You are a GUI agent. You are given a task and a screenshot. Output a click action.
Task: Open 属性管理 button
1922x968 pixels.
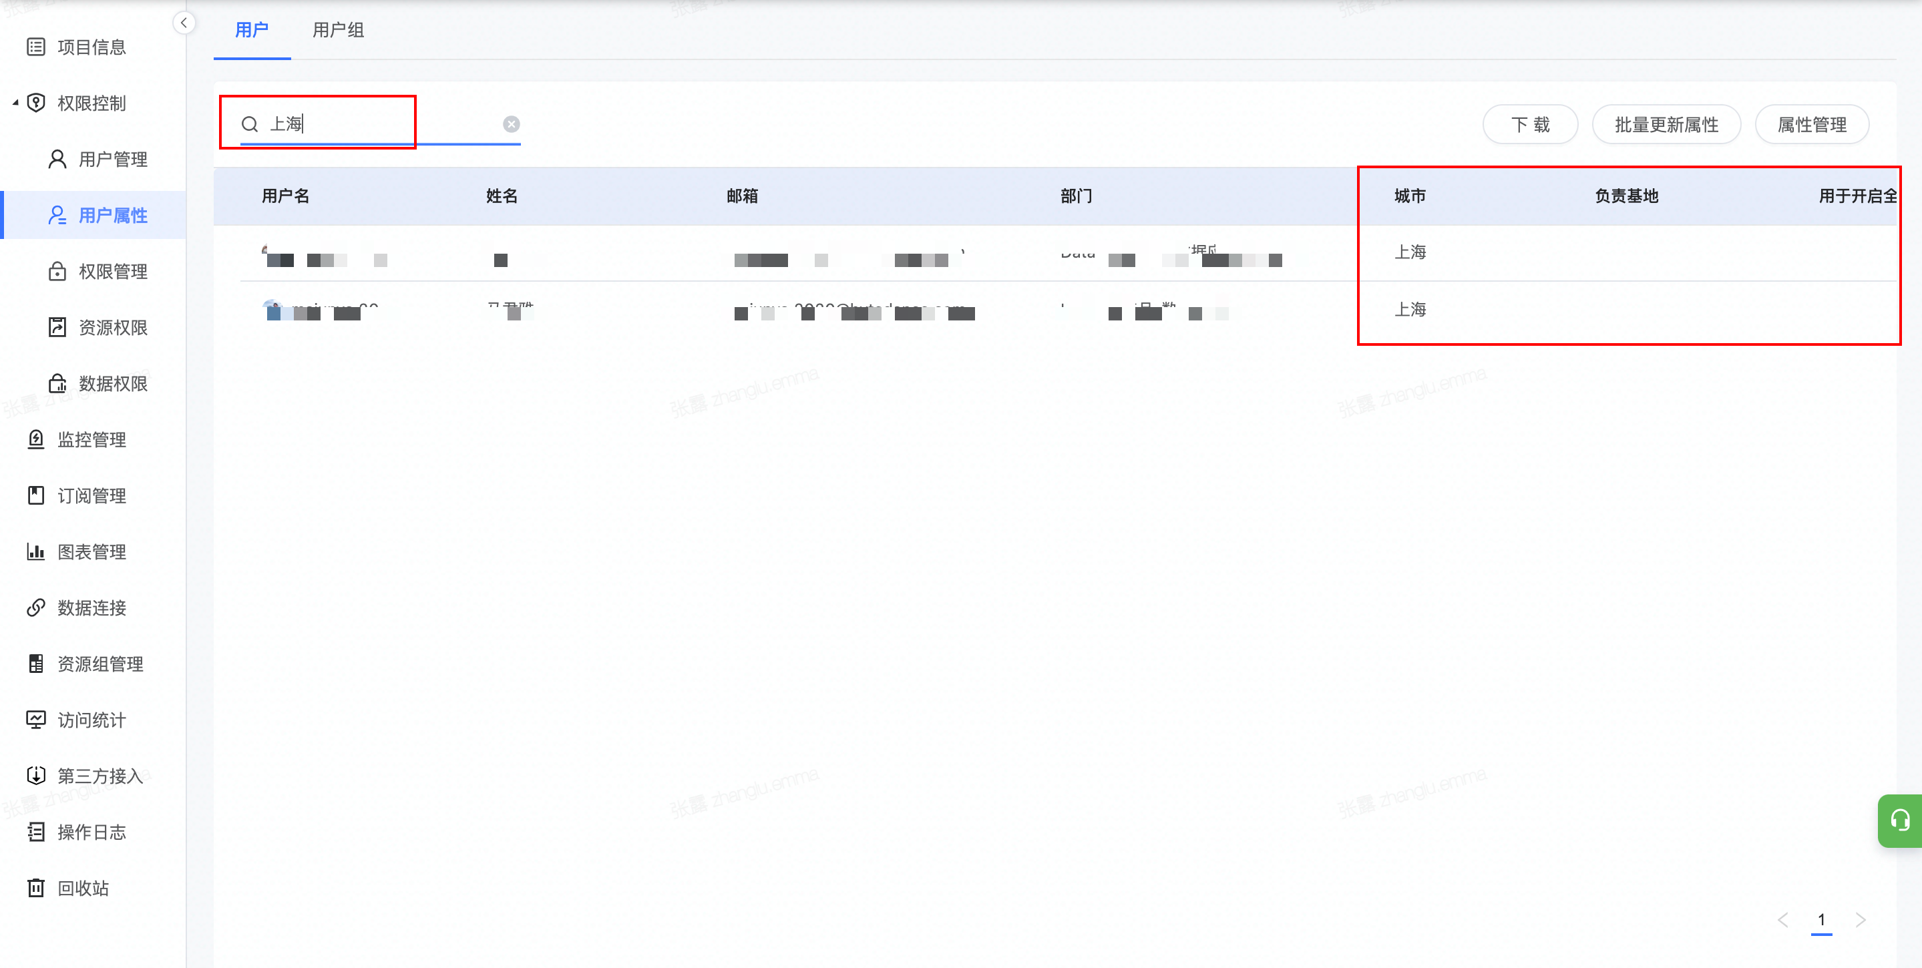1812,125
